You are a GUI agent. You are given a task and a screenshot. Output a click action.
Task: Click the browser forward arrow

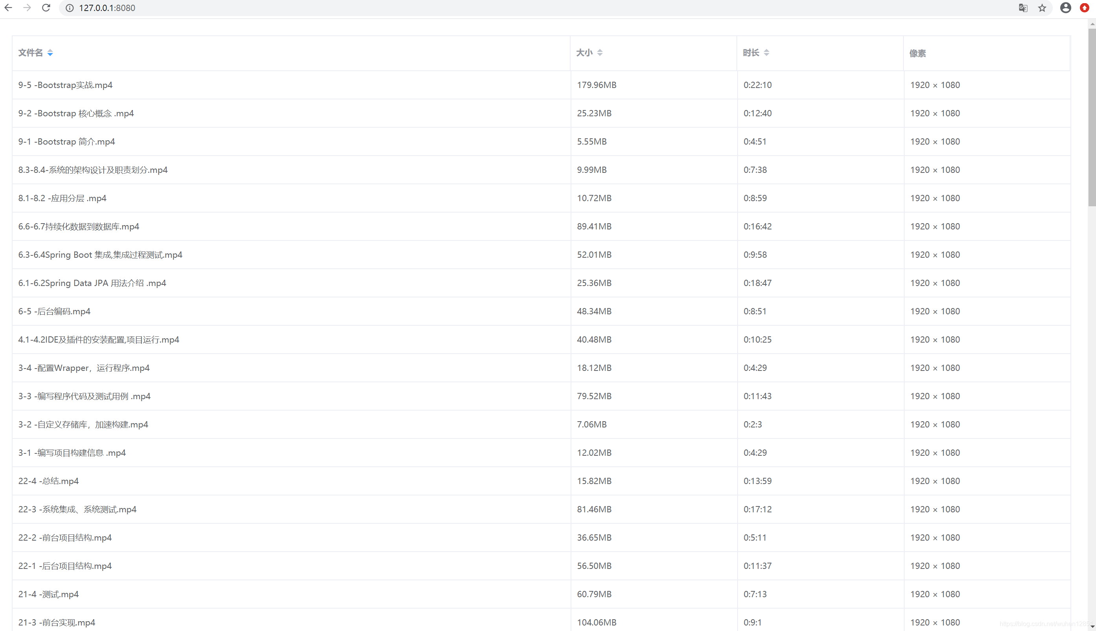(27, 8)
